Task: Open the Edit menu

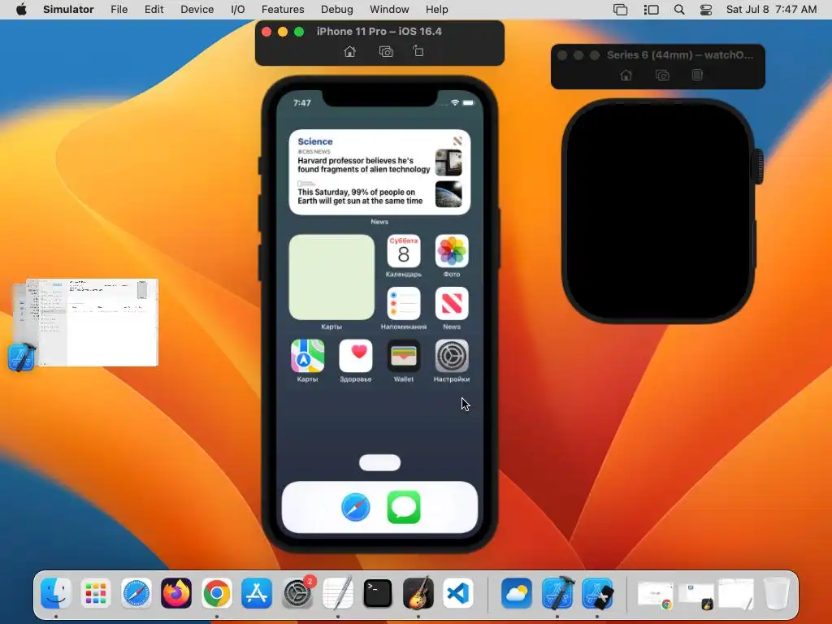Action: tap(154, 10)
